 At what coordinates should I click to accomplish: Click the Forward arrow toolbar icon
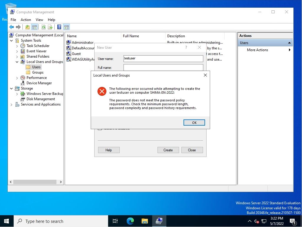[18, 27]
